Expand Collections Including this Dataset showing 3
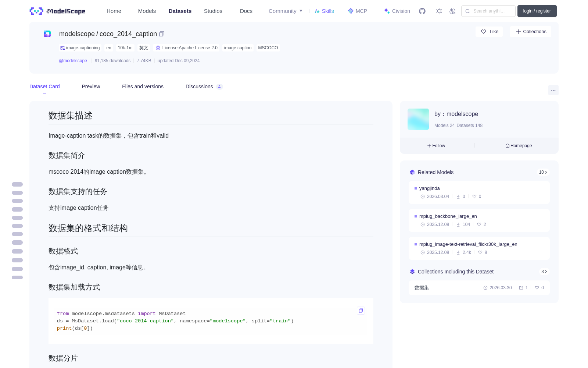 544,272
